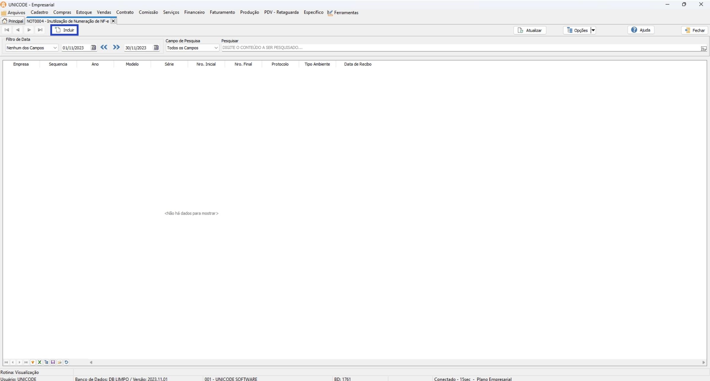Open the Faturamento menu
The image size is (710, 381).
[x=222, y=12]
